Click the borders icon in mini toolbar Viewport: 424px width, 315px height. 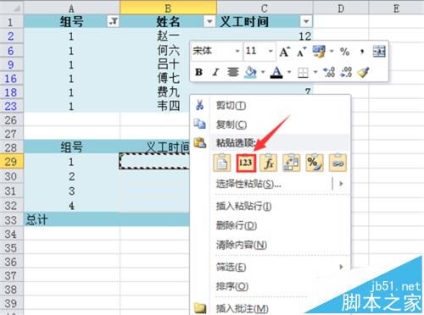pyautogui.click(x=303, y=73)
